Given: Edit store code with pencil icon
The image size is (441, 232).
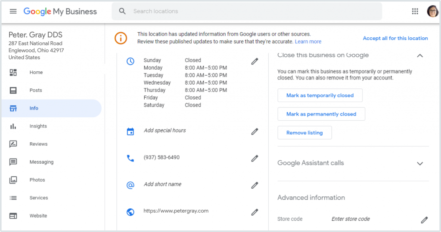Looking at the screenshot, I should [424, 220].
